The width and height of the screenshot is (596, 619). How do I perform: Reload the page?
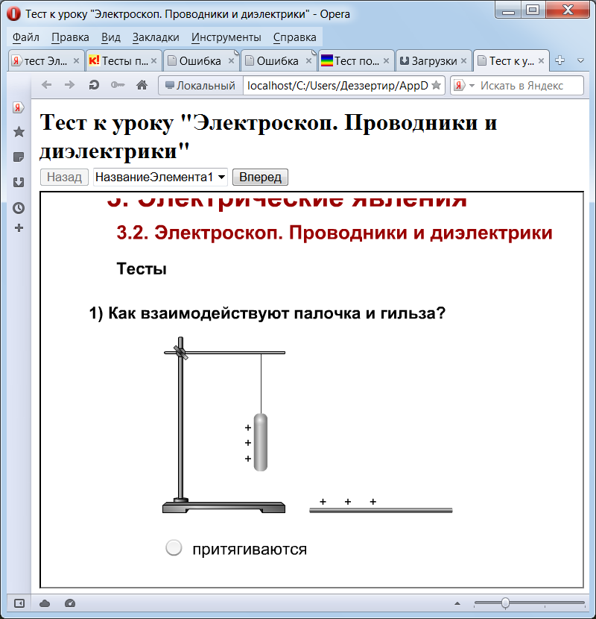coord(94,85)
